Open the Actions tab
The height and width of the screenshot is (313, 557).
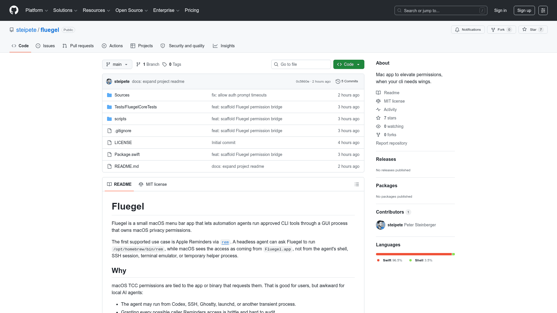[x=112, y=46]
